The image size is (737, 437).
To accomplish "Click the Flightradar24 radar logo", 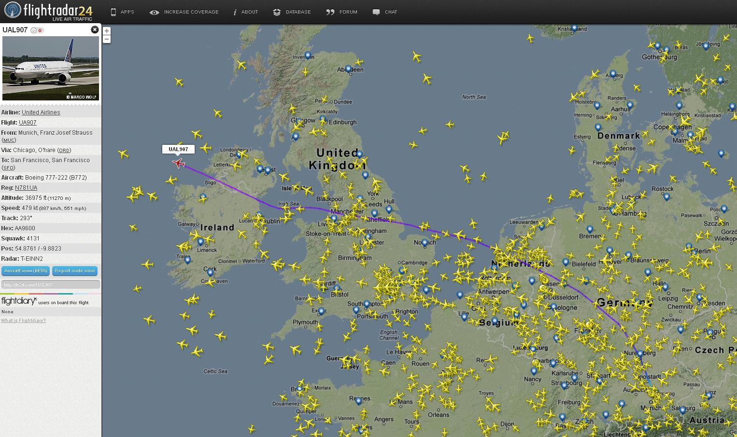I will (13, 11).
